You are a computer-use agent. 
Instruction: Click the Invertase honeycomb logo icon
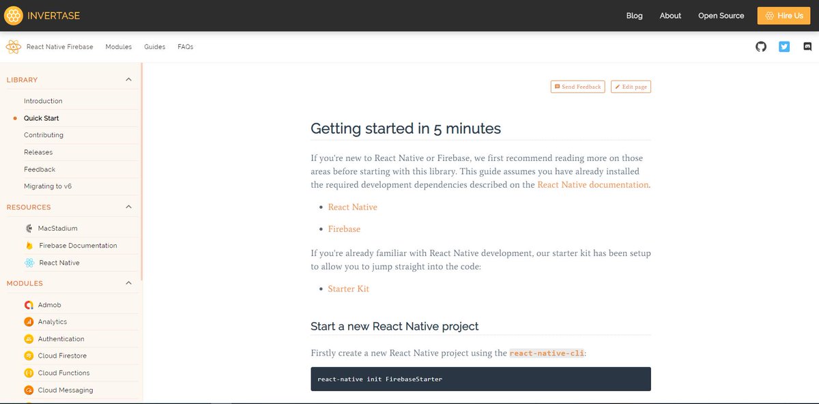[x=14, y=15]
